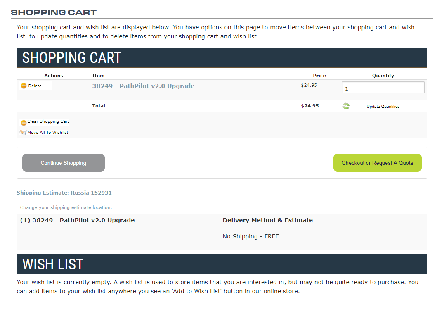Image resolution: width=444 pixels, height=309 pixels.
Task: Click the Quantity column header
Action: point(383,76)
